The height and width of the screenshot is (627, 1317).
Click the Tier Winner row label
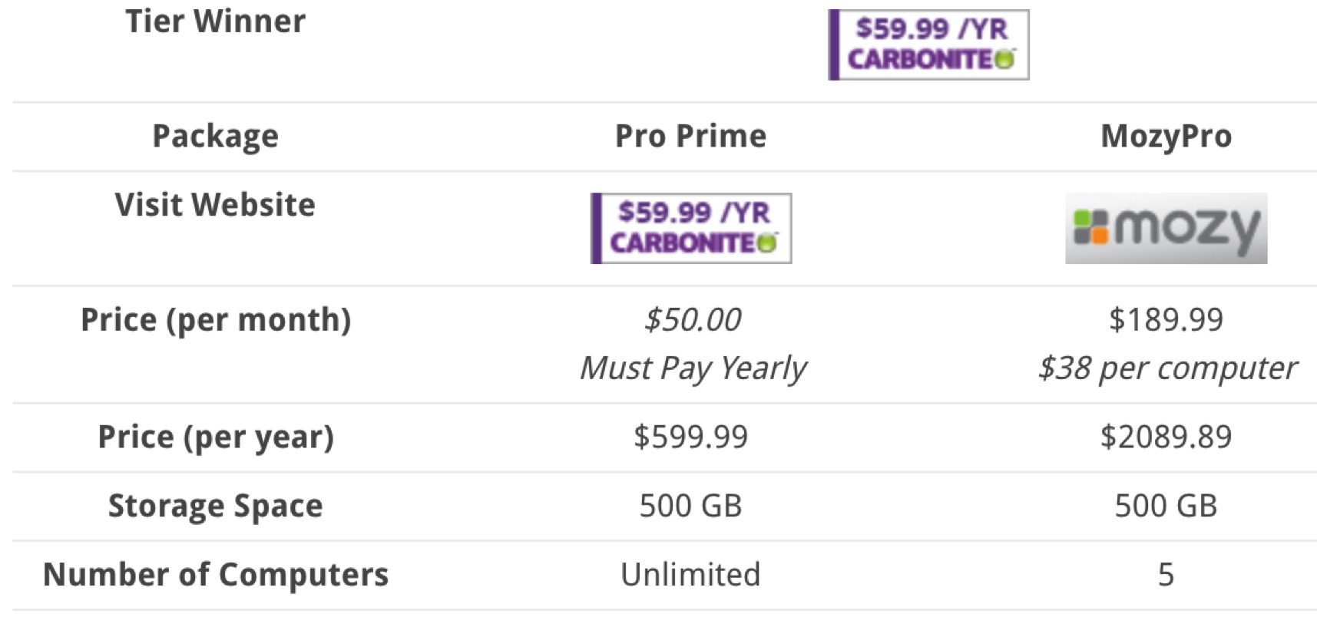click(x=215, y=21)
